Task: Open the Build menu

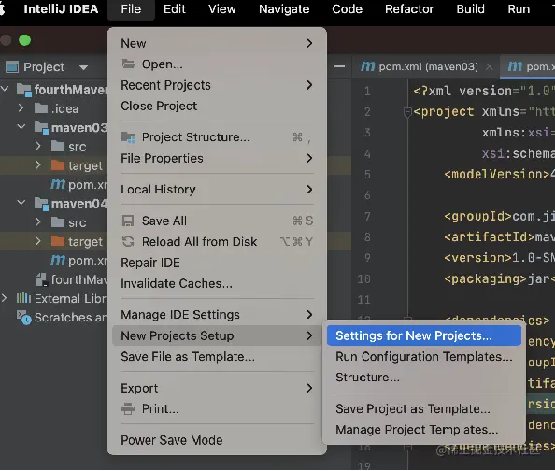Action: coord(470,9)
